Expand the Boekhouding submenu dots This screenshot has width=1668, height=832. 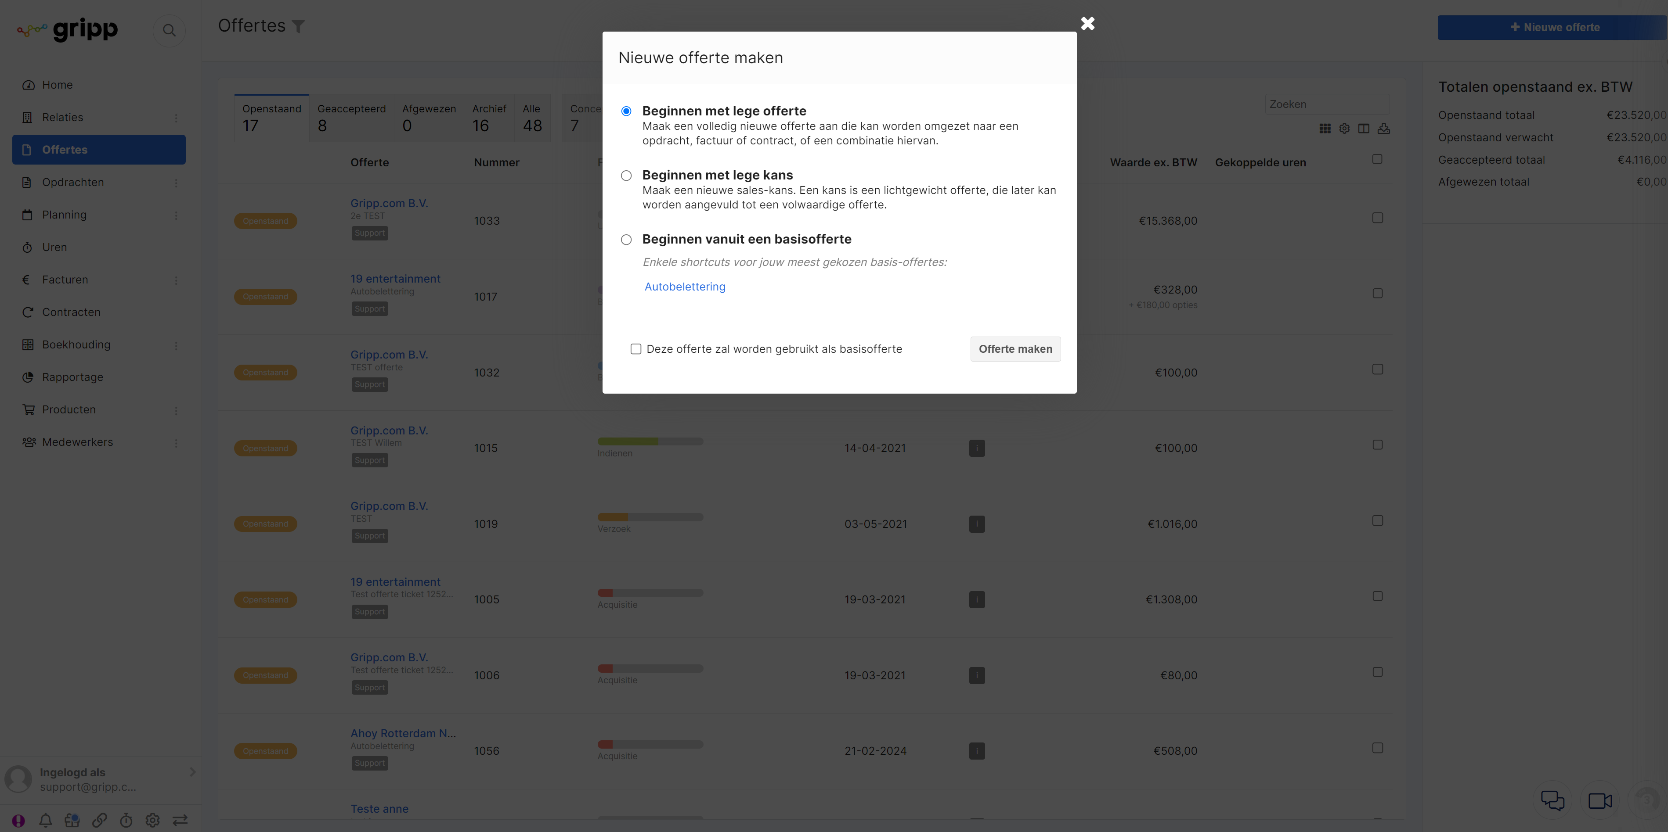point(176,345)
